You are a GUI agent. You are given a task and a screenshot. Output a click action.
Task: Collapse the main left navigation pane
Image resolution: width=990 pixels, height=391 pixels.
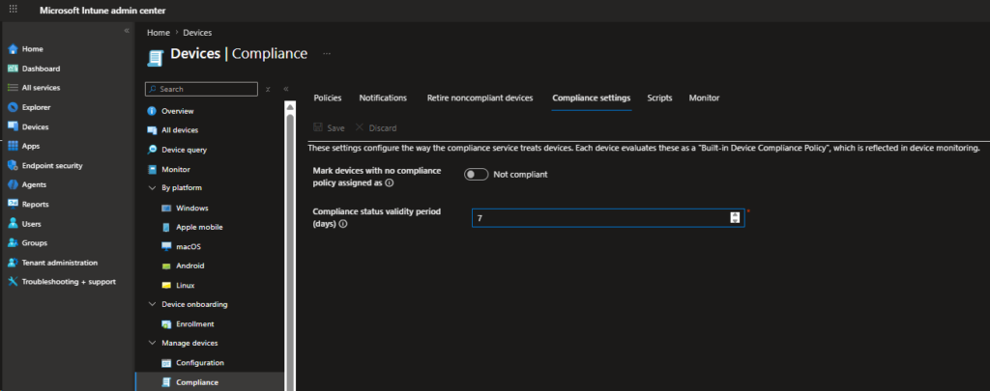[127, 30]
